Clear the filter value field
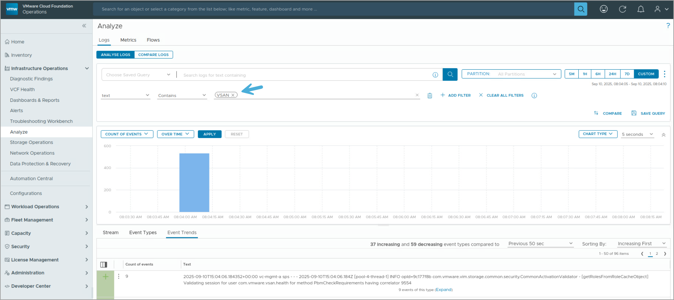This screenshot has height=300, width=674. point(417,95)
